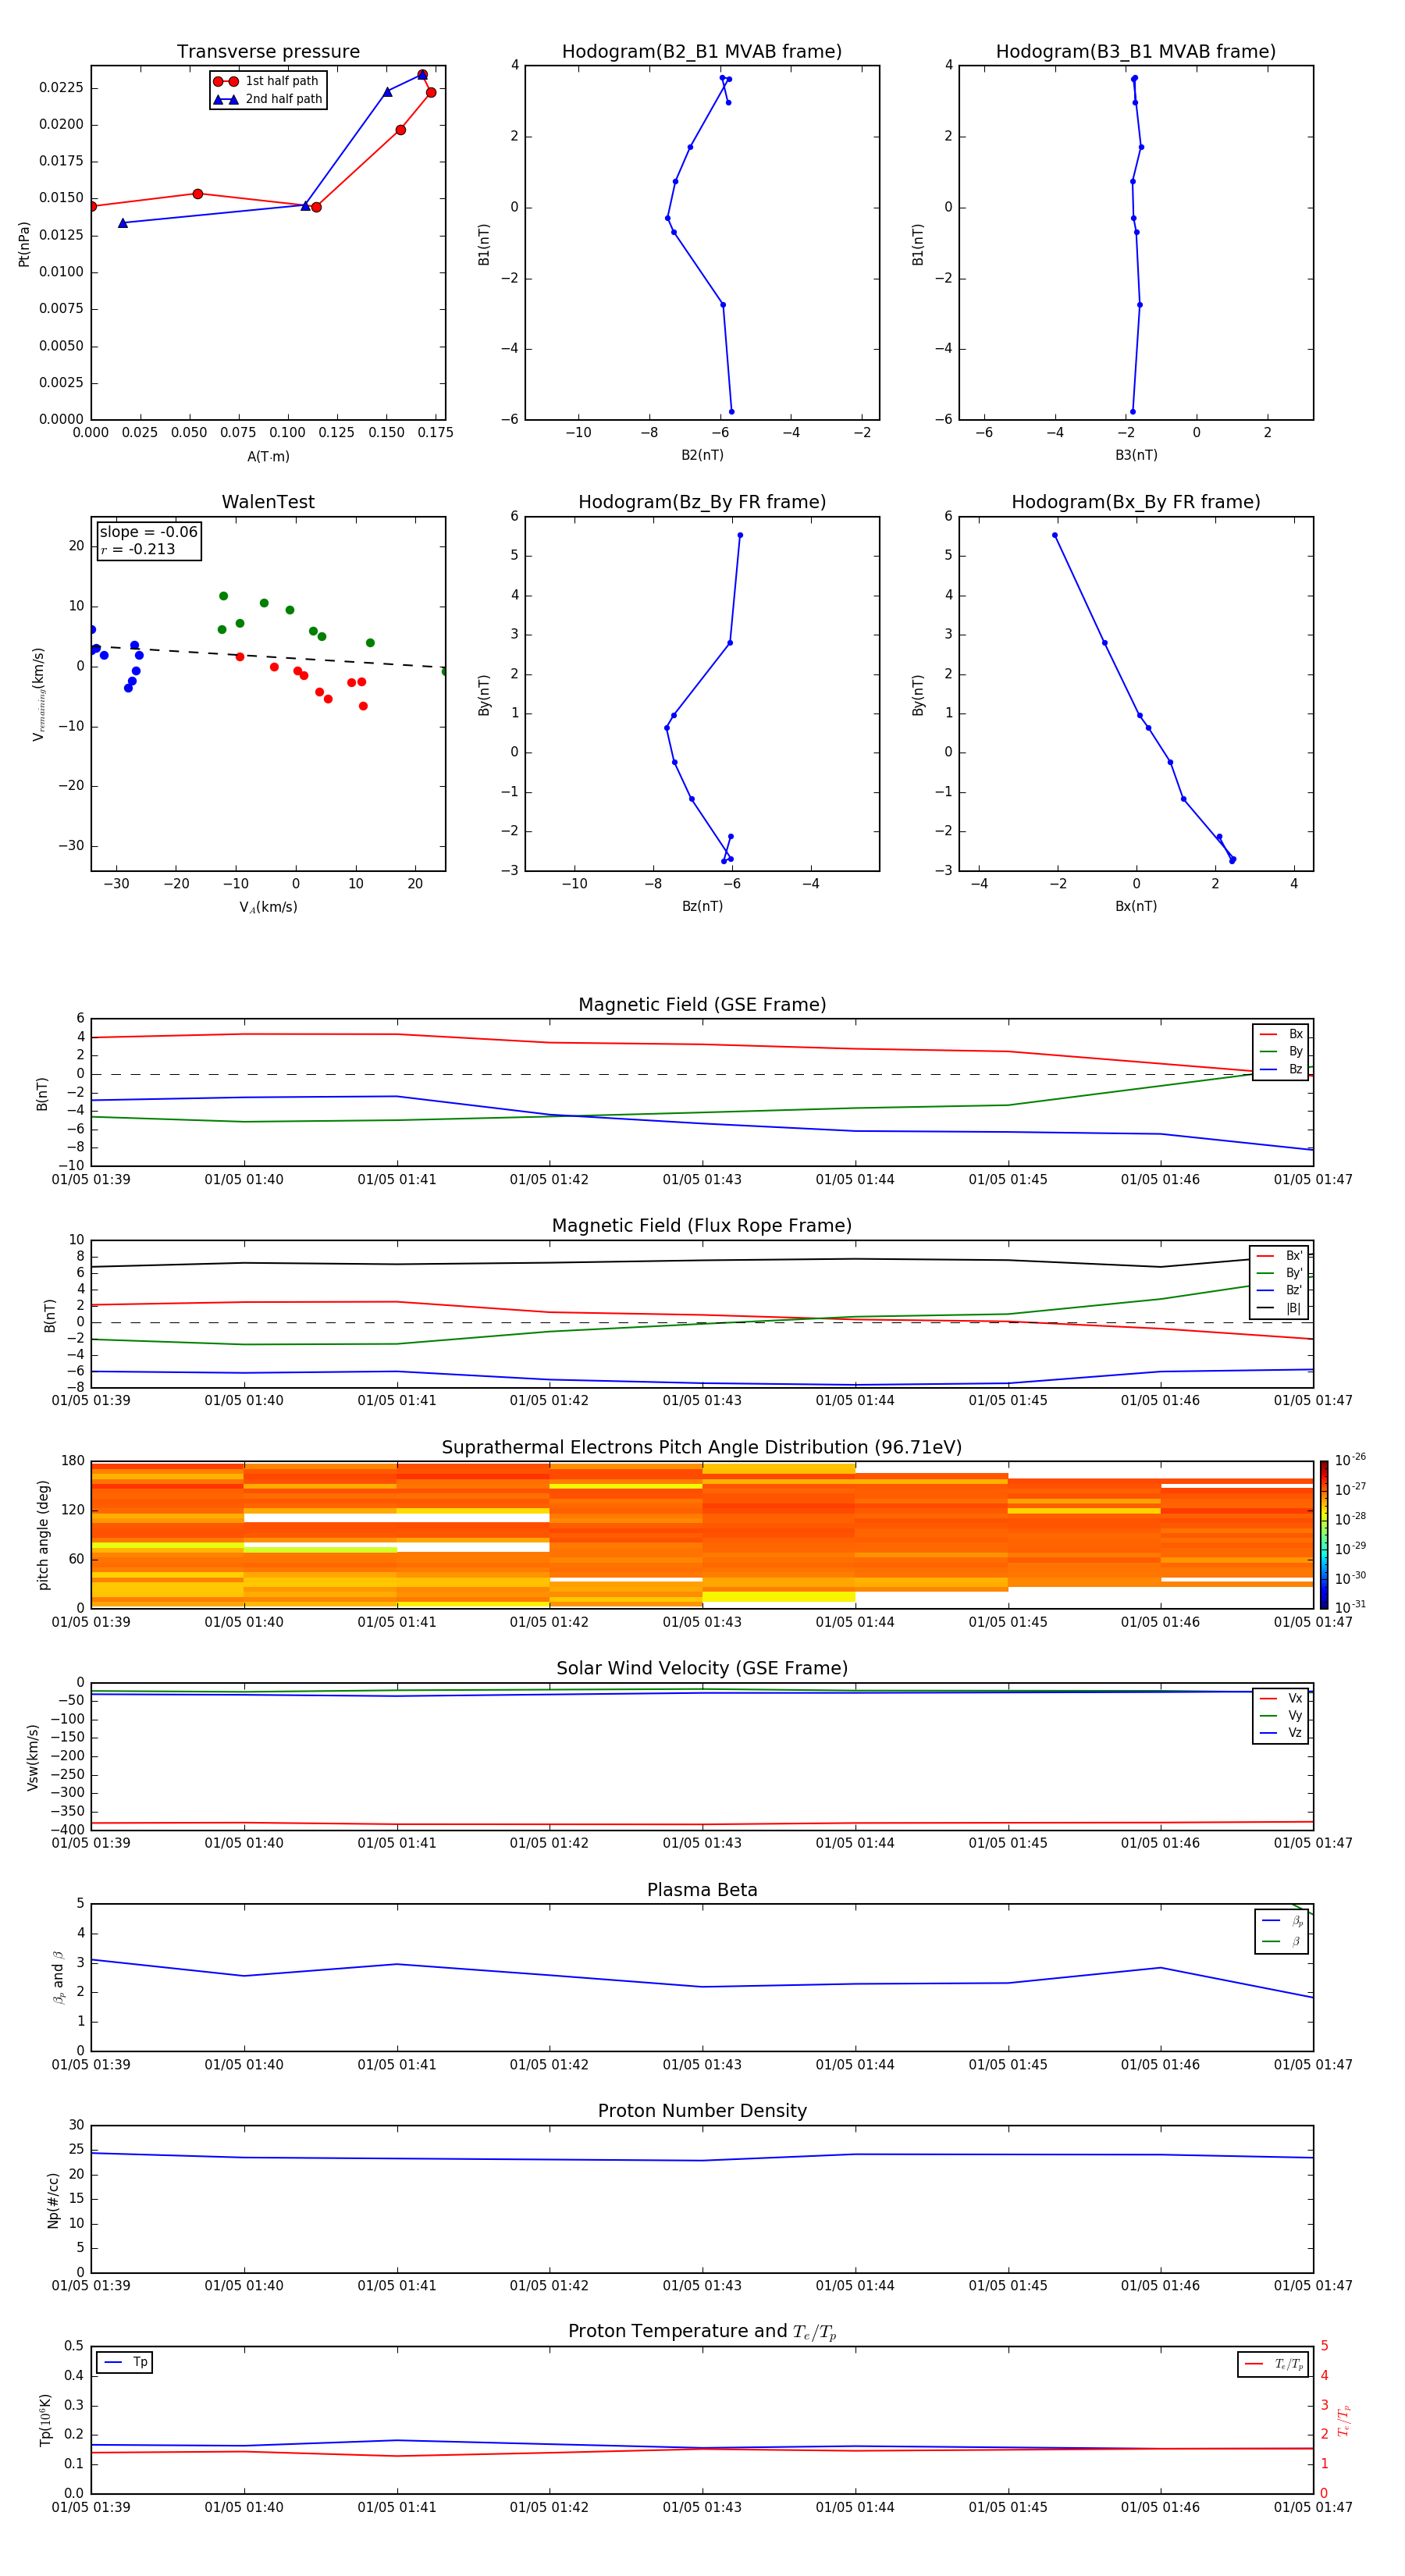Click the 'Np(#/cc)' y-axis label
This screenshot has height=2576, width=1405.
pyautogui.click(x=53, y=2200)
